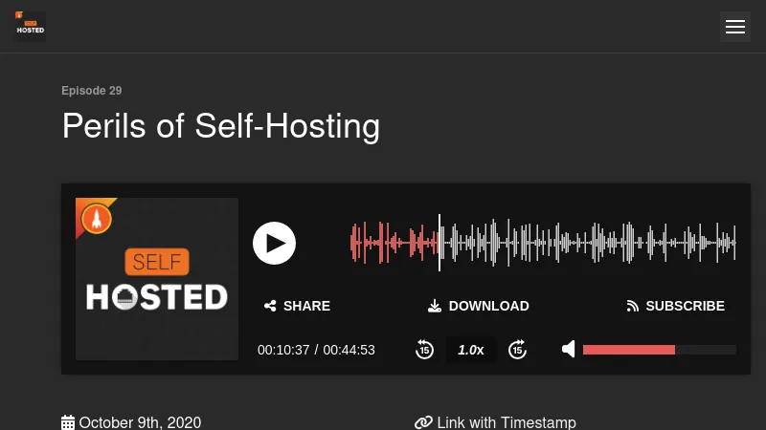766x430 pixels.
Task: Change the 1.0x playback speed
Action: pyautogui.click(x=471, y=350)
